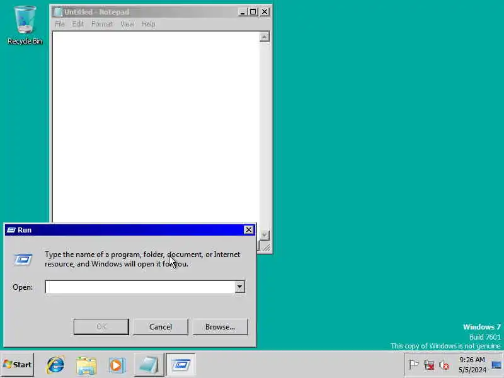The width and height of the screenshot is (504, 378).
Task: Click the muted volume tray icon
Action: 444,365
